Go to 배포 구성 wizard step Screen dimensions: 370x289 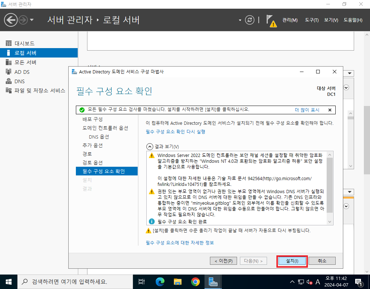click(92, 119)
